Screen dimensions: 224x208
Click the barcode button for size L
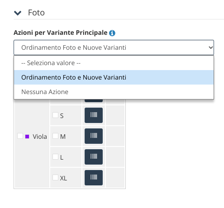(94, 157)
